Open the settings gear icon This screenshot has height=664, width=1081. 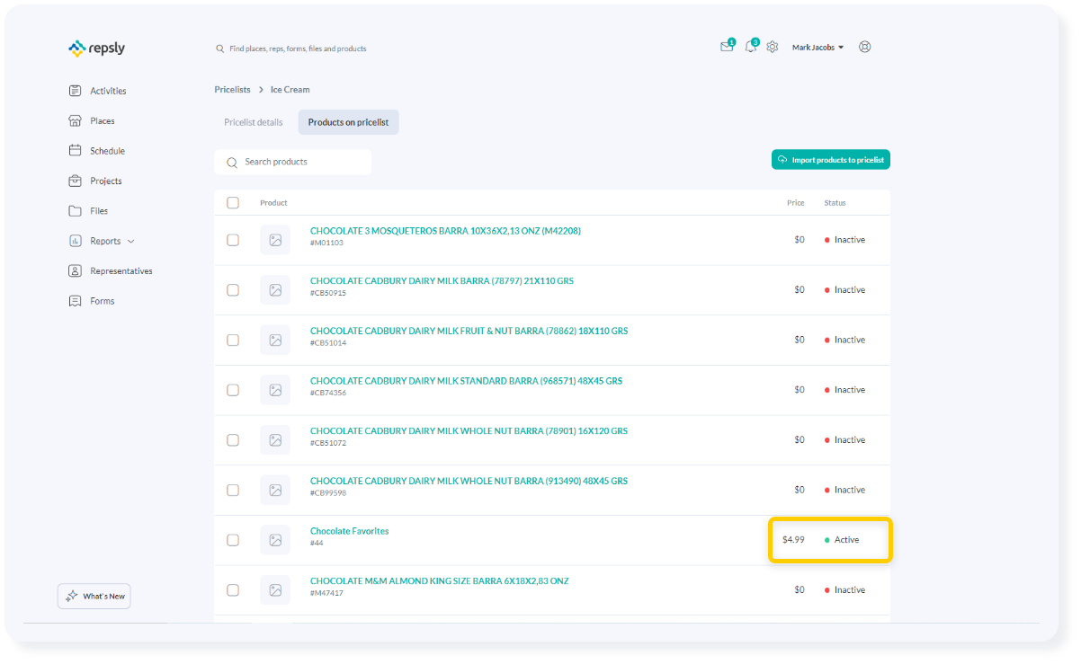[x=773, y=48]
